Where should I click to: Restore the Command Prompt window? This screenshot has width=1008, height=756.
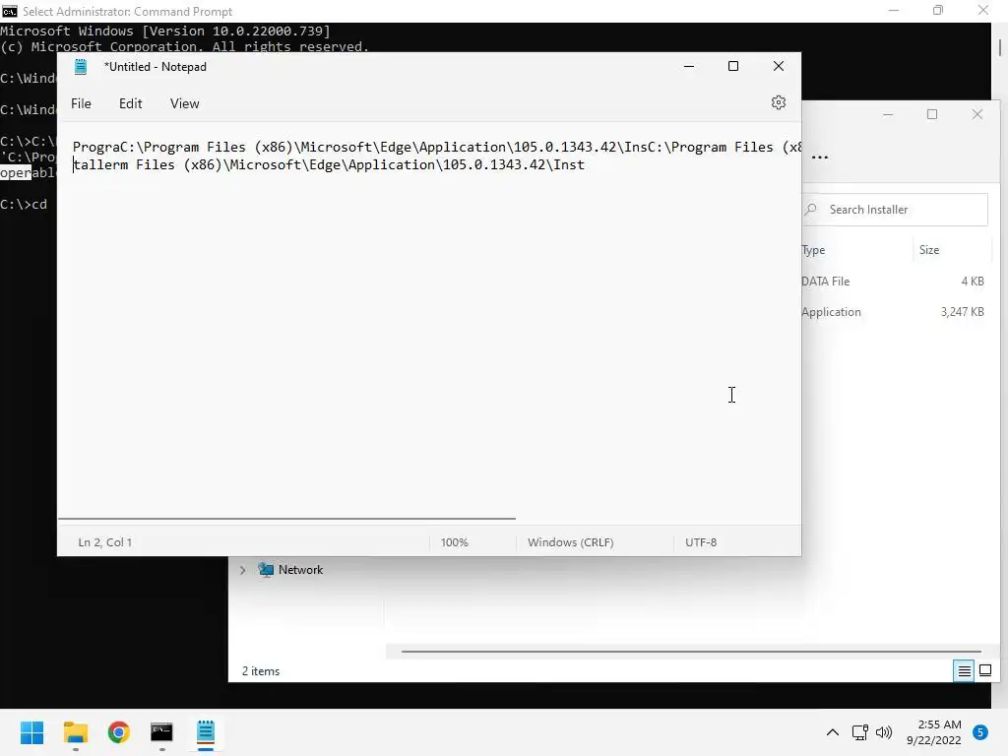(938, 10)
